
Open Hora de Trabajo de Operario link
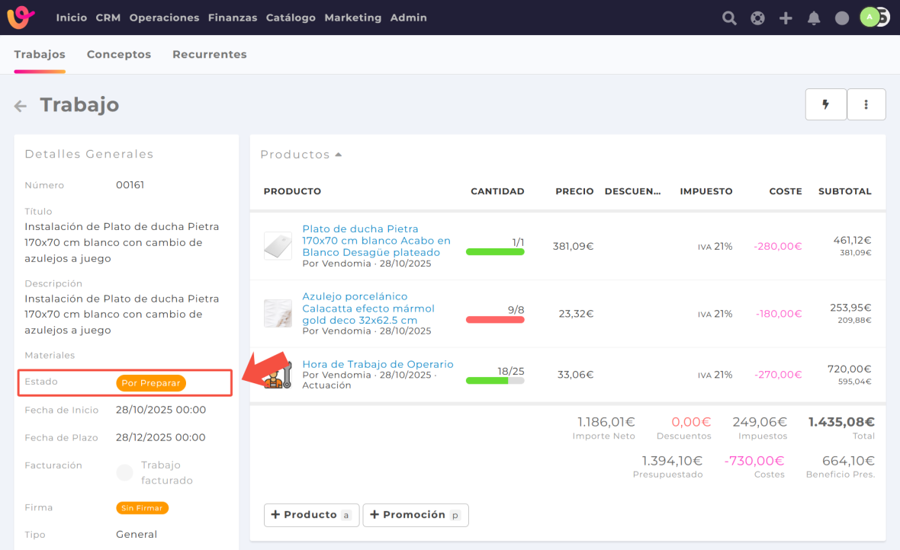coord(378,364)
